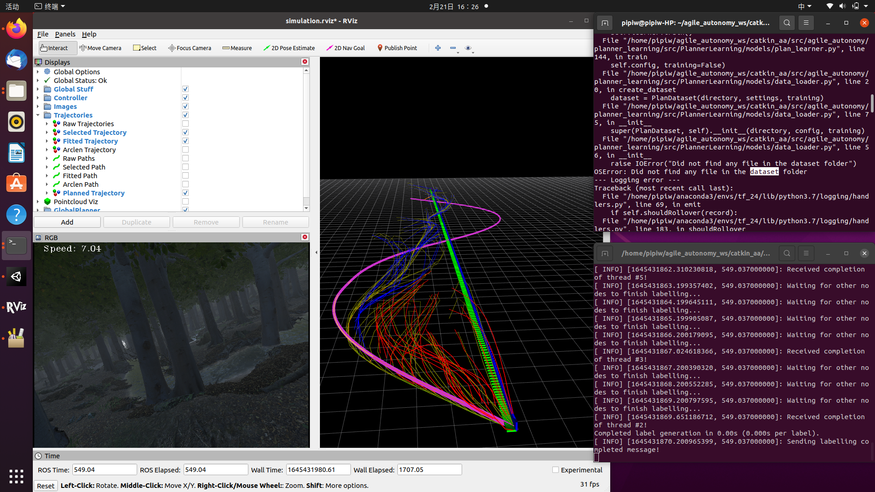Pick the 2D Nav Goal tool

coord(345,48)
